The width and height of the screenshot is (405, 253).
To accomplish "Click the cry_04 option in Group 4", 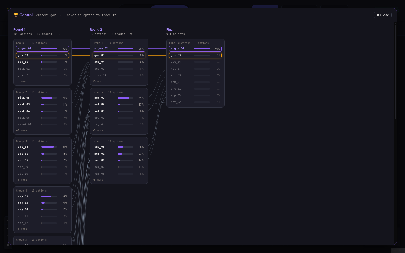I will tap(43, 210).
